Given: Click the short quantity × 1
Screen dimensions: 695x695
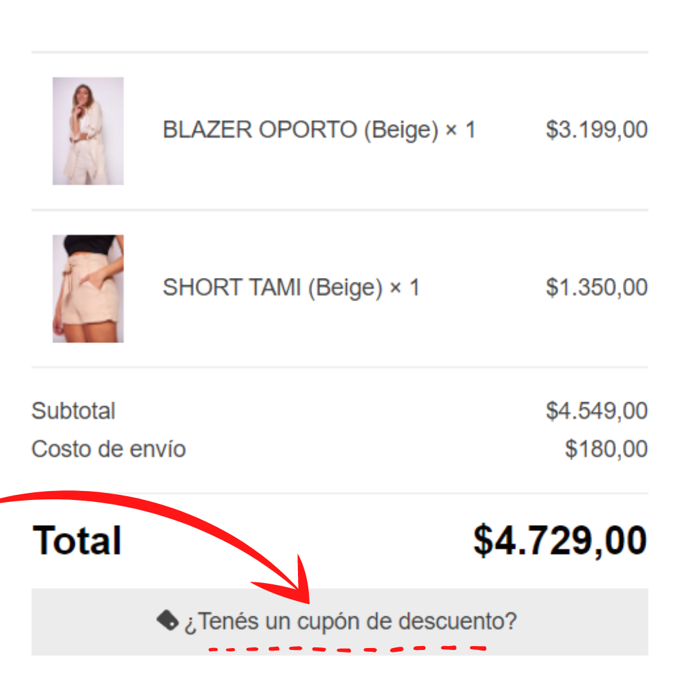Looking at the screenshot, I should [404, 288].
